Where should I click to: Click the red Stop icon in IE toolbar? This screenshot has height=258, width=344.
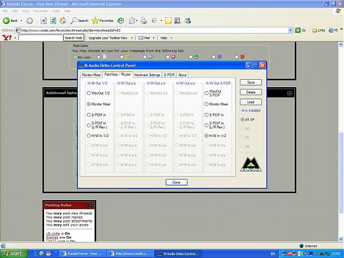[x=44, y=21]
